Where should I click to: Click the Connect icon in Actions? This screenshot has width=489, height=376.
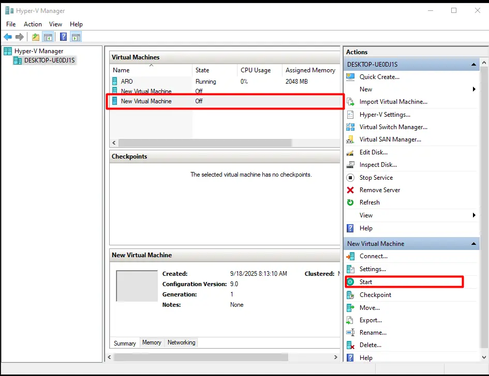(x=350, y=256)
